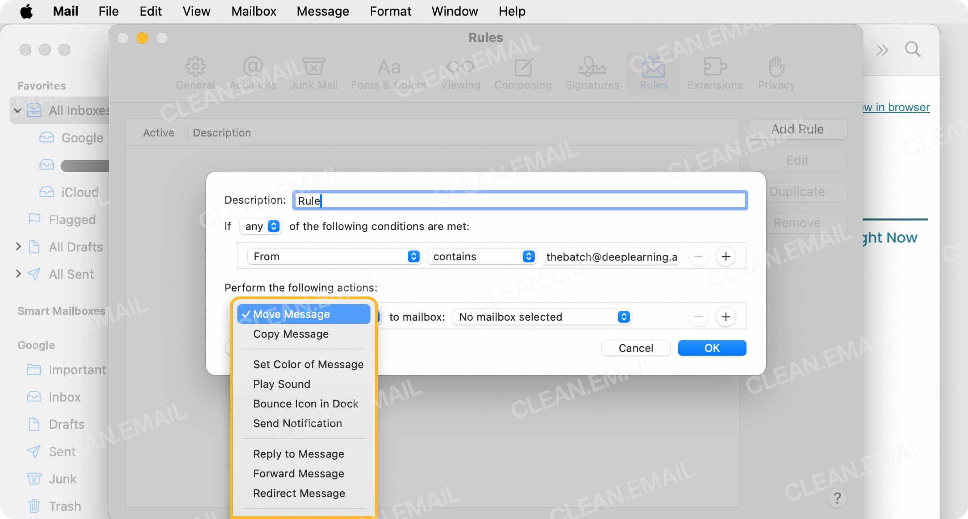Open the Apple menu
This screenshot has width=968, height=519.
pyautogui.click(x=26, y=11)
